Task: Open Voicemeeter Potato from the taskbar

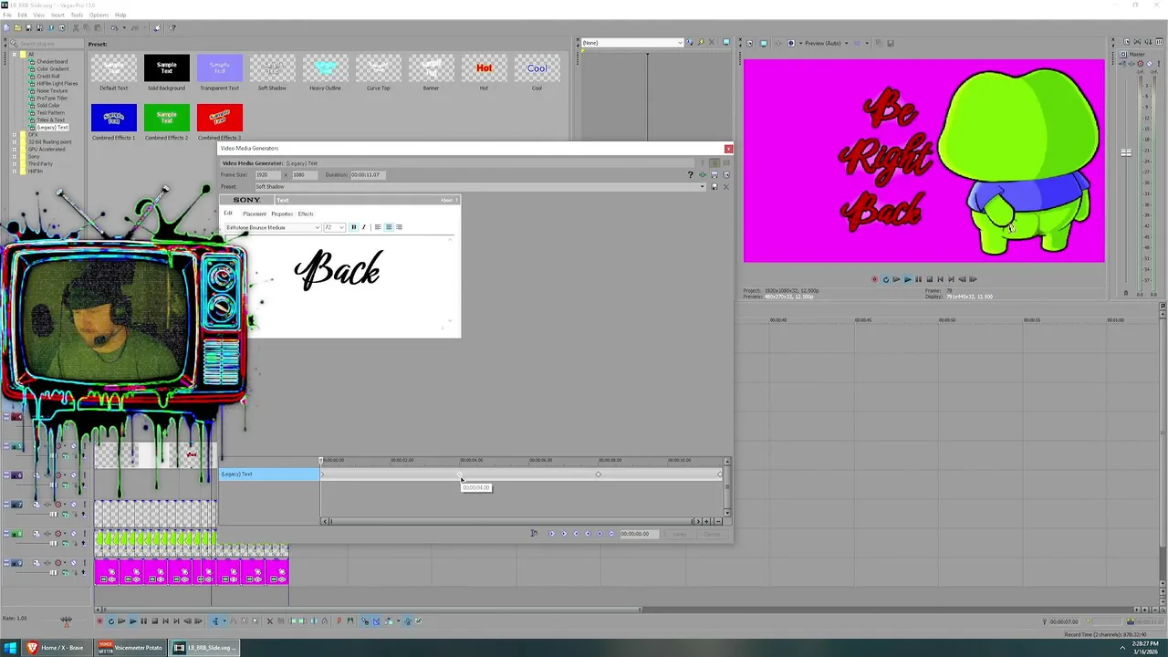Action: click(x=130, y=648)
